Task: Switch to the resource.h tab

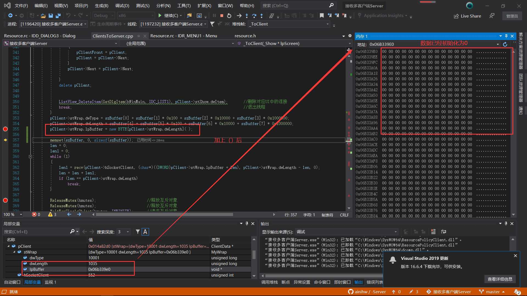Action: tap(245, 36)
